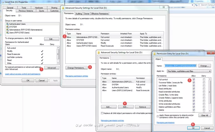This screenshot has width=215, height=132.
Task: Switch to General tab in Properties
Action: click(x=10, y=8)
